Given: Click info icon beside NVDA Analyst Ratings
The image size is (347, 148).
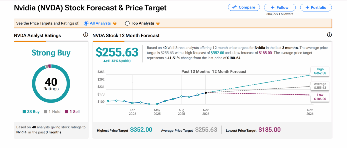Looking at the screenshot, I should pos(86,35).
